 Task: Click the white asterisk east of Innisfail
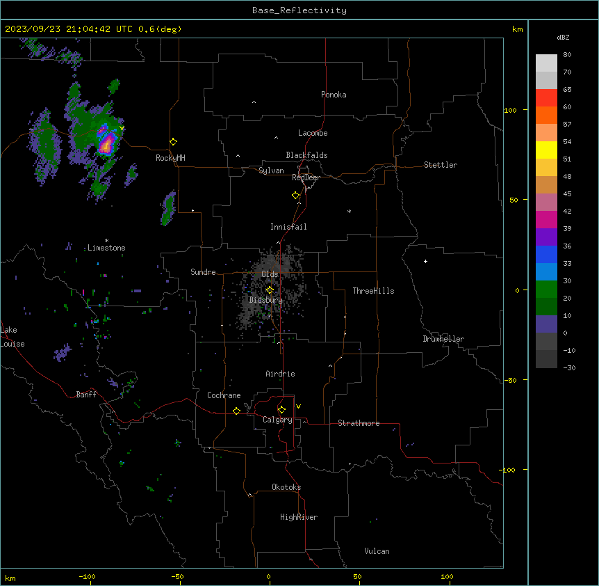[x=349, y=211]
